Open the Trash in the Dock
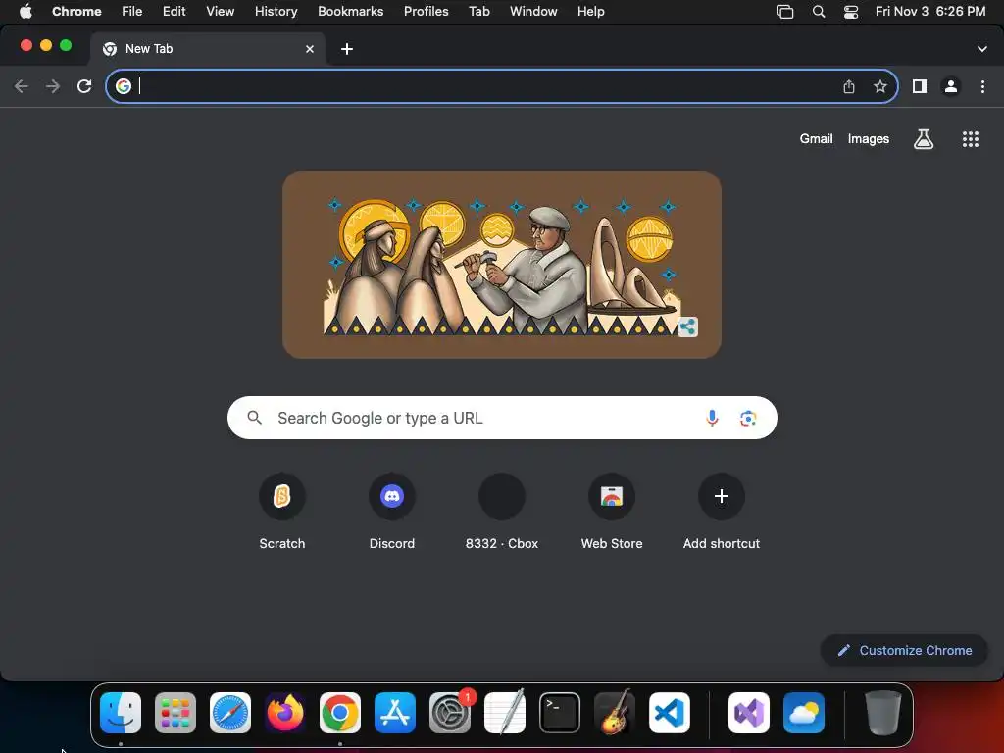This screenshot has width=1004, height=753. click(x=883, y=713)
